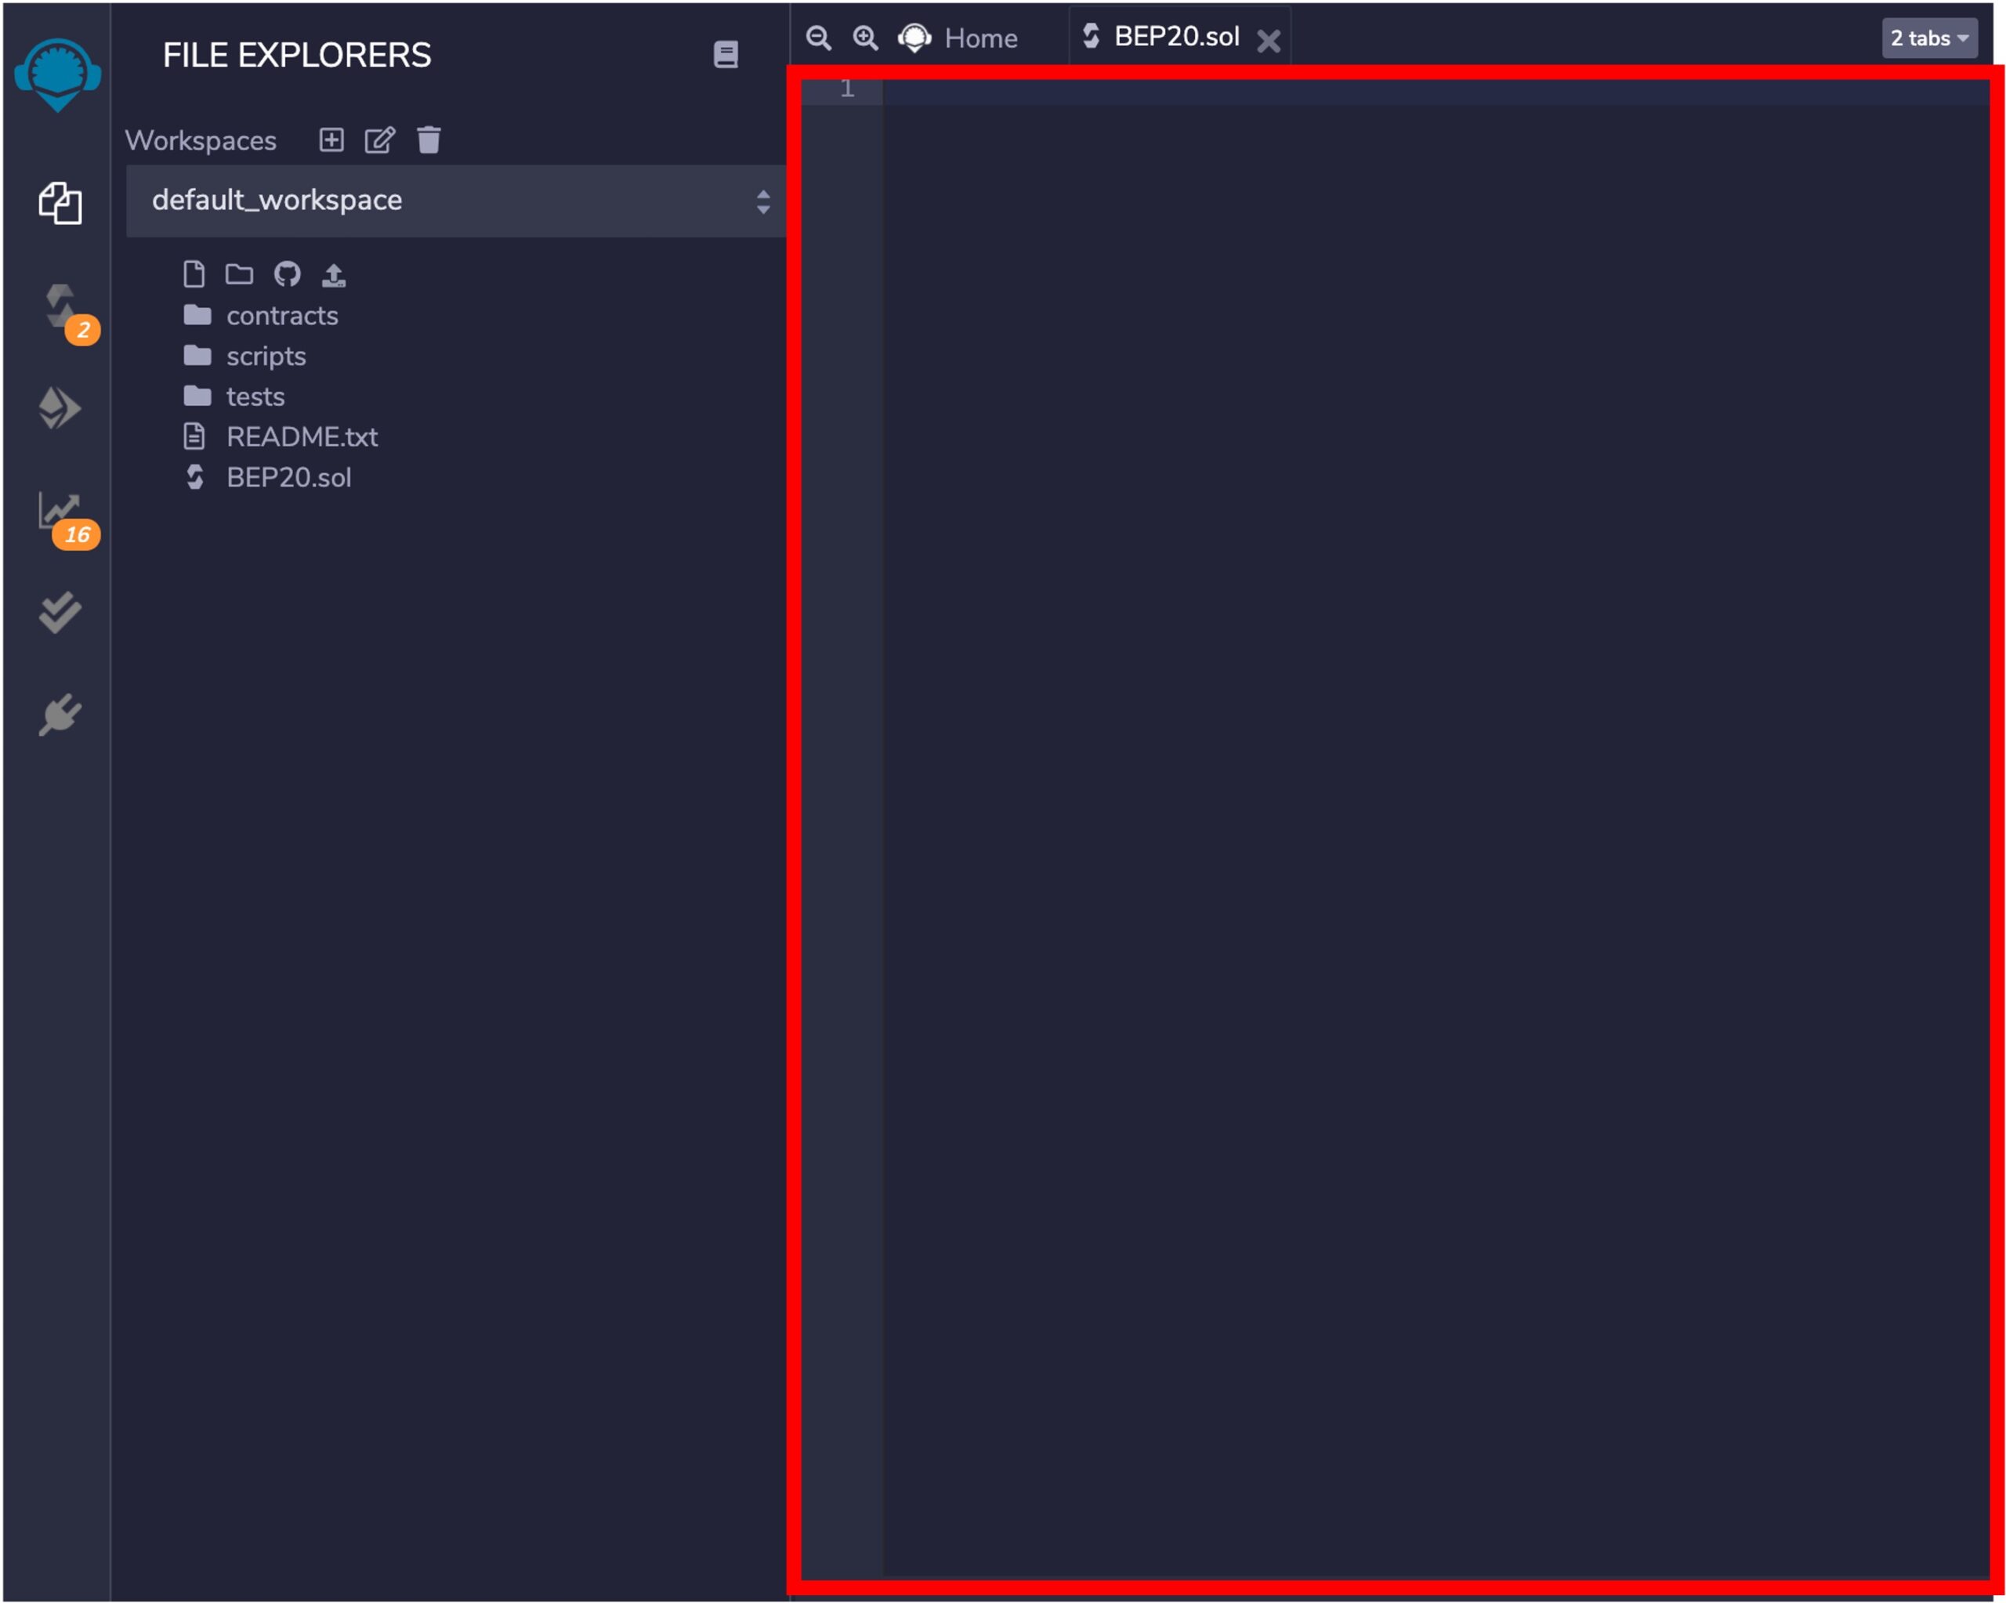The width and height of the screenshot is (2006, 1603).
Task: Create new folder via folder icon
Action: coord(239,274)
